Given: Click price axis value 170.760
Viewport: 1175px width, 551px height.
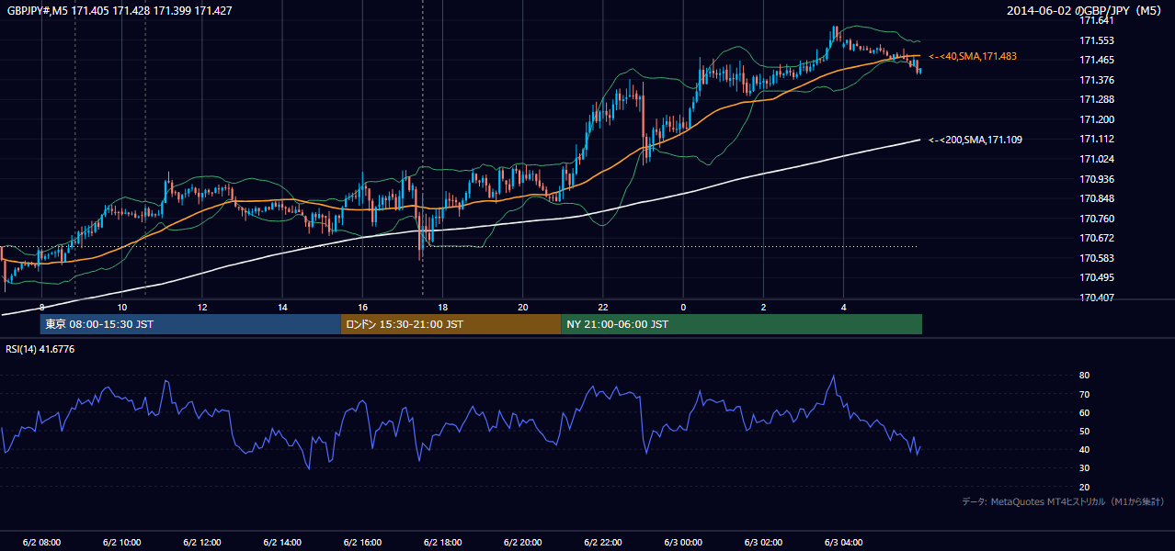Looking at the screenshot, I should pos(1097,219).
